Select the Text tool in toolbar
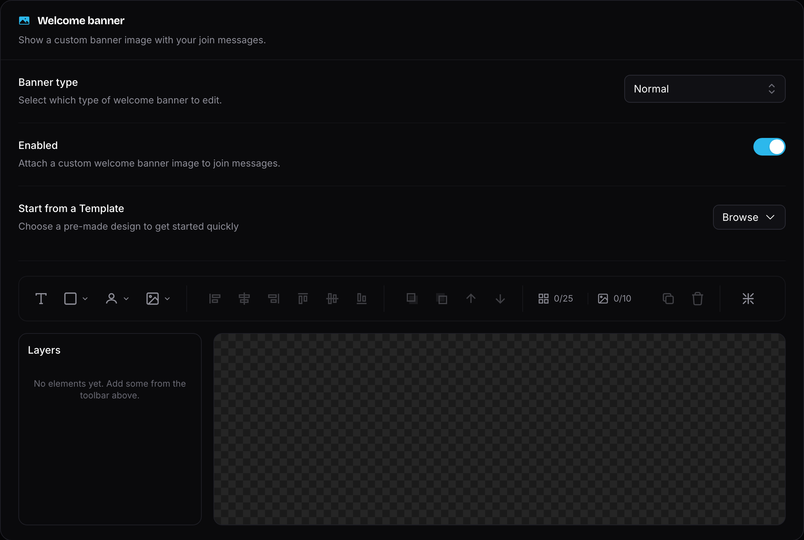The image size is (804, 540). pos(41,299)
